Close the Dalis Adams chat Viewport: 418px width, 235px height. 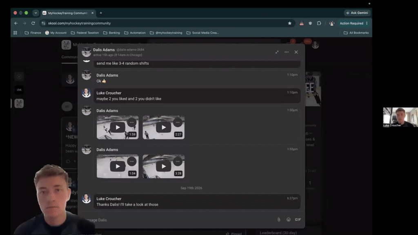(296, 52)
